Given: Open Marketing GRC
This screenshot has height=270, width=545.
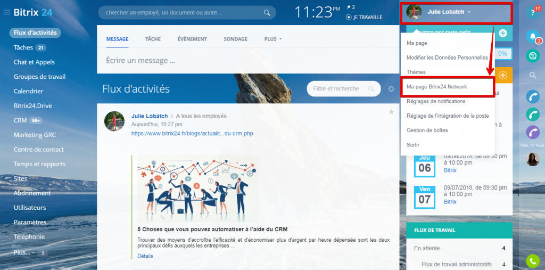Looking at the screenshot, I should (35, 135).
